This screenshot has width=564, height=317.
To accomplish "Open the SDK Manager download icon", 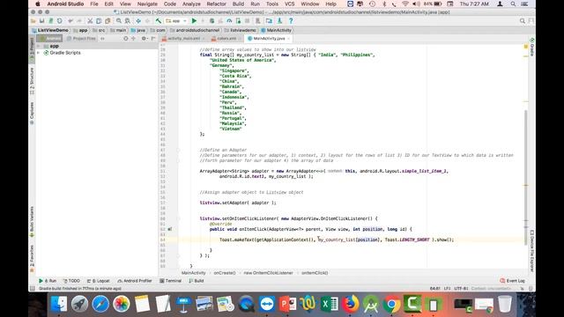I will (279, 21).
